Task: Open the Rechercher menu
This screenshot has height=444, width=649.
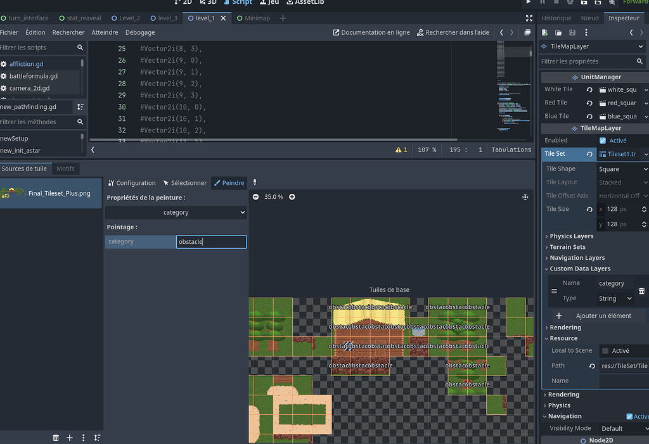Action: point(68,32)
